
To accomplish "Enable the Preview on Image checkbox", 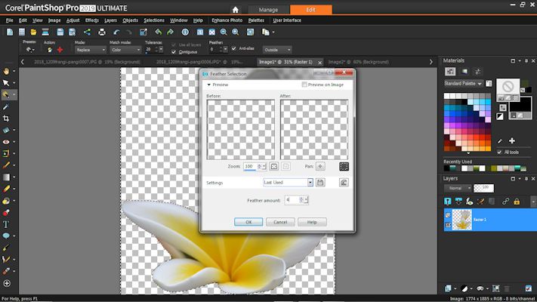I will pyautogui.click(x=304, y=85).
